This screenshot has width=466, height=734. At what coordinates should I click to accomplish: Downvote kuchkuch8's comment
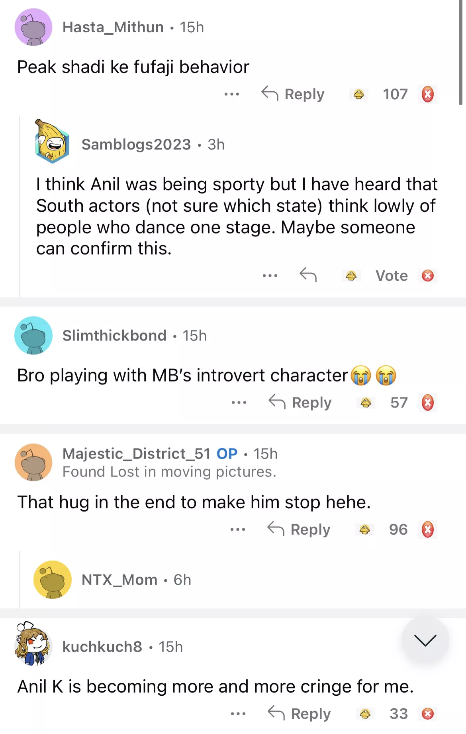[x=428, y=714]
